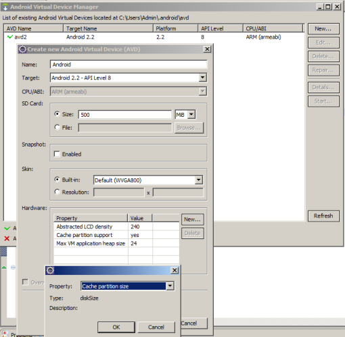This screenshot has height=337, width=345.
Task: Maximize the AVD Manager window
Action: 328,7
